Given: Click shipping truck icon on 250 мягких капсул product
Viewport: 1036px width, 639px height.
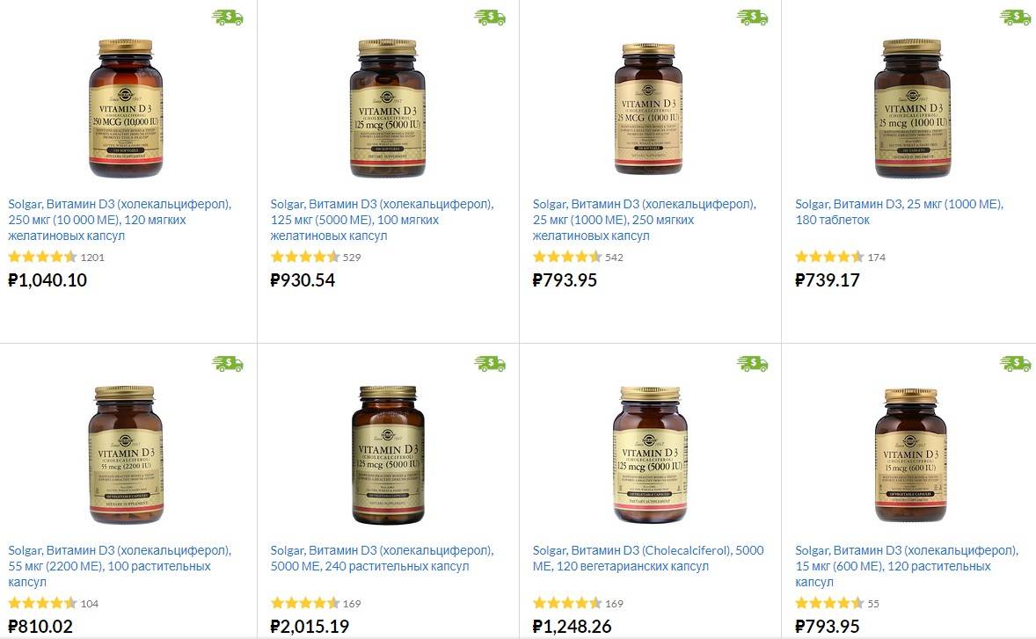Looking at the screenshot, I should coord(752,18).
